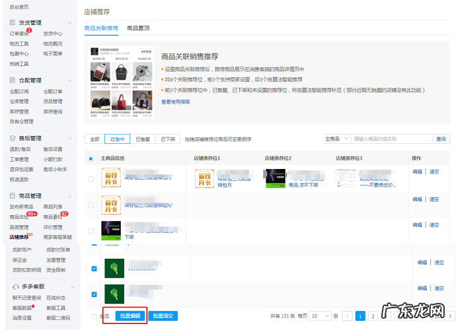Open 包裹中心 in the sidebar
Viewport: 470px width, 330px height.
click(19, 53)
